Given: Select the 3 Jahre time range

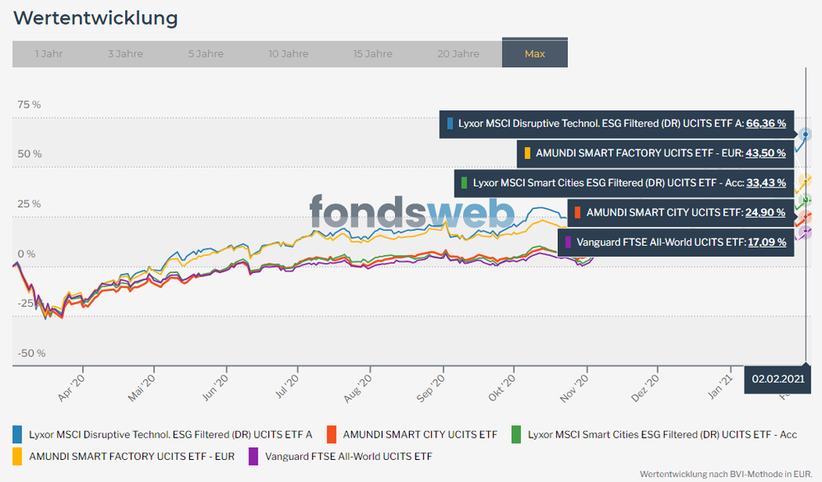Looking at the screenshot, I should pyautogui.click(x=126, y=53).
